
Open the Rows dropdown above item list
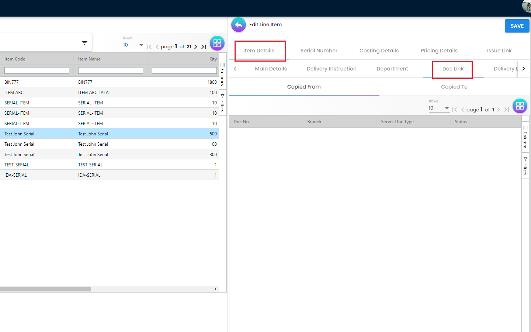133,45
